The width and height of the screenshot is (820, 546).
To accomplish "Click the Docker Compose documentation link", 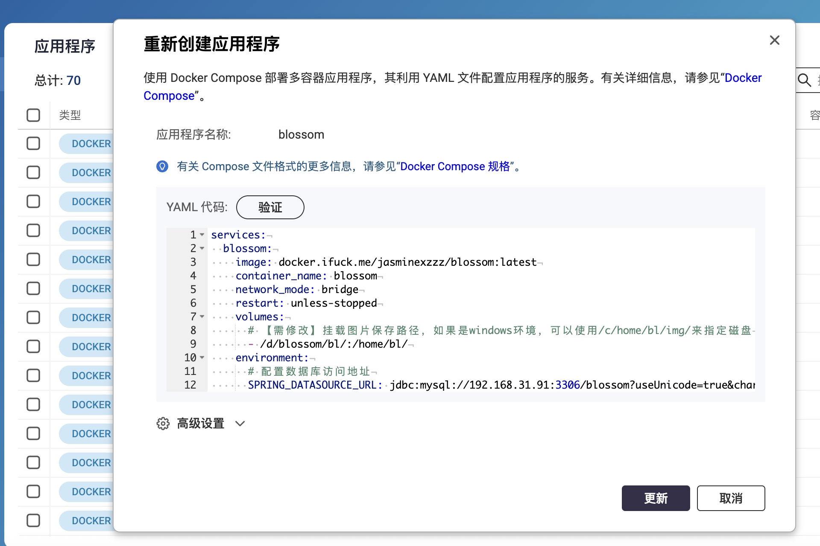I will 743,78.
